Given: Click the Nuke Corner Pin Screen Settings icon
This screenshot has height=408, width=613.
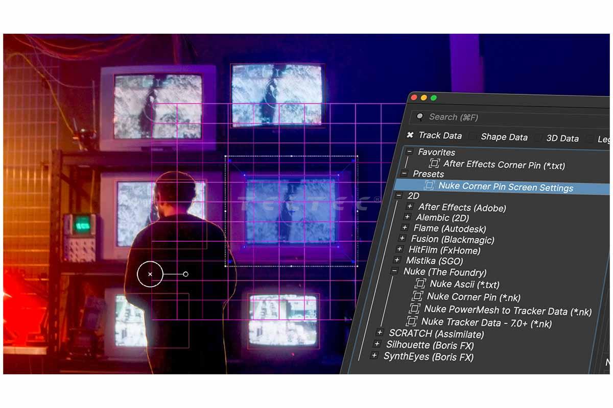Looking at the screenshot, I should [x=429, y=185].
